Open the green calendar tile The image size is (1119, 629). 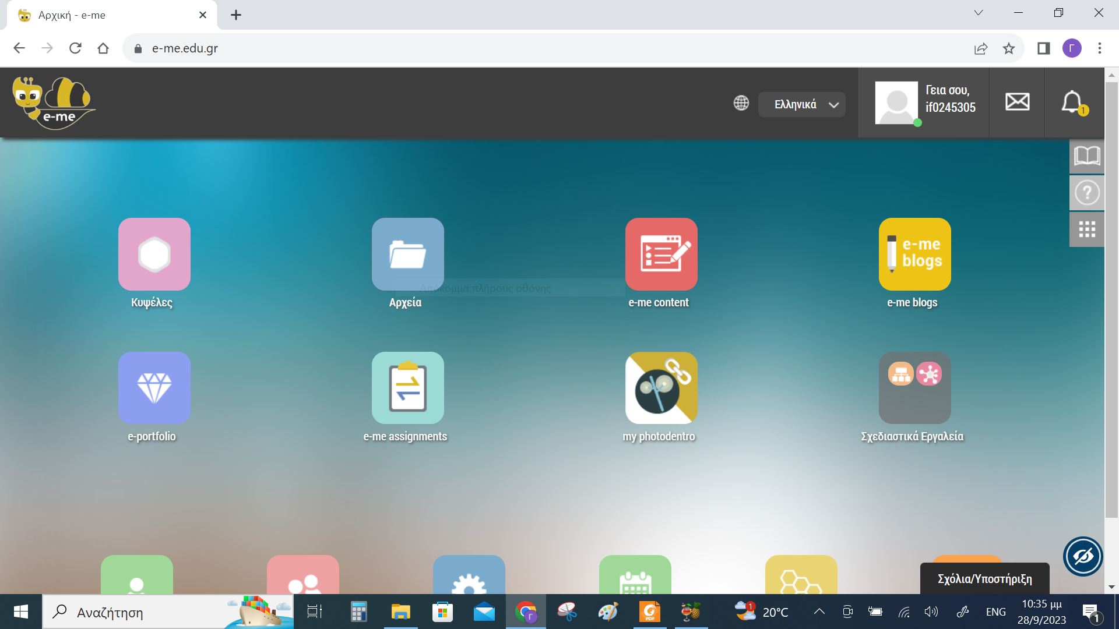tap(635, 575)
